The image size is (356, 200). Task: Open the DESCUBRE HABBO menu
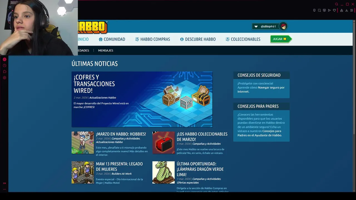(x=200, y=39)
